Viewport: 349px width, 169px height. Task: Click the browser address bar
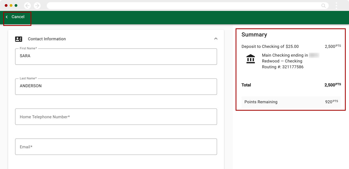pyautogui.click(x=183, y=5)
